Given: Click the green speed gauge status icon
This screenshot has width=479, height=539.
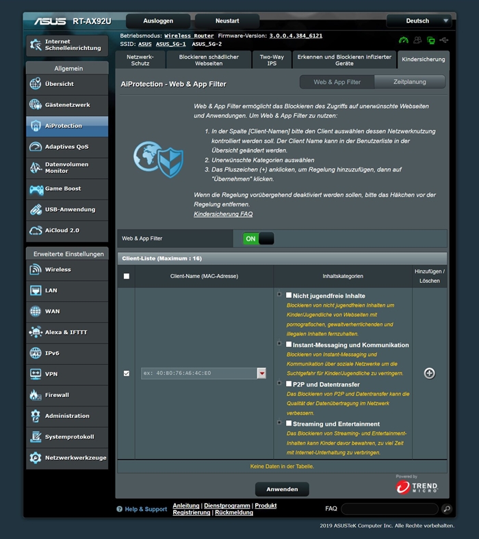Looking at the screenshot, I should point(404,40).
